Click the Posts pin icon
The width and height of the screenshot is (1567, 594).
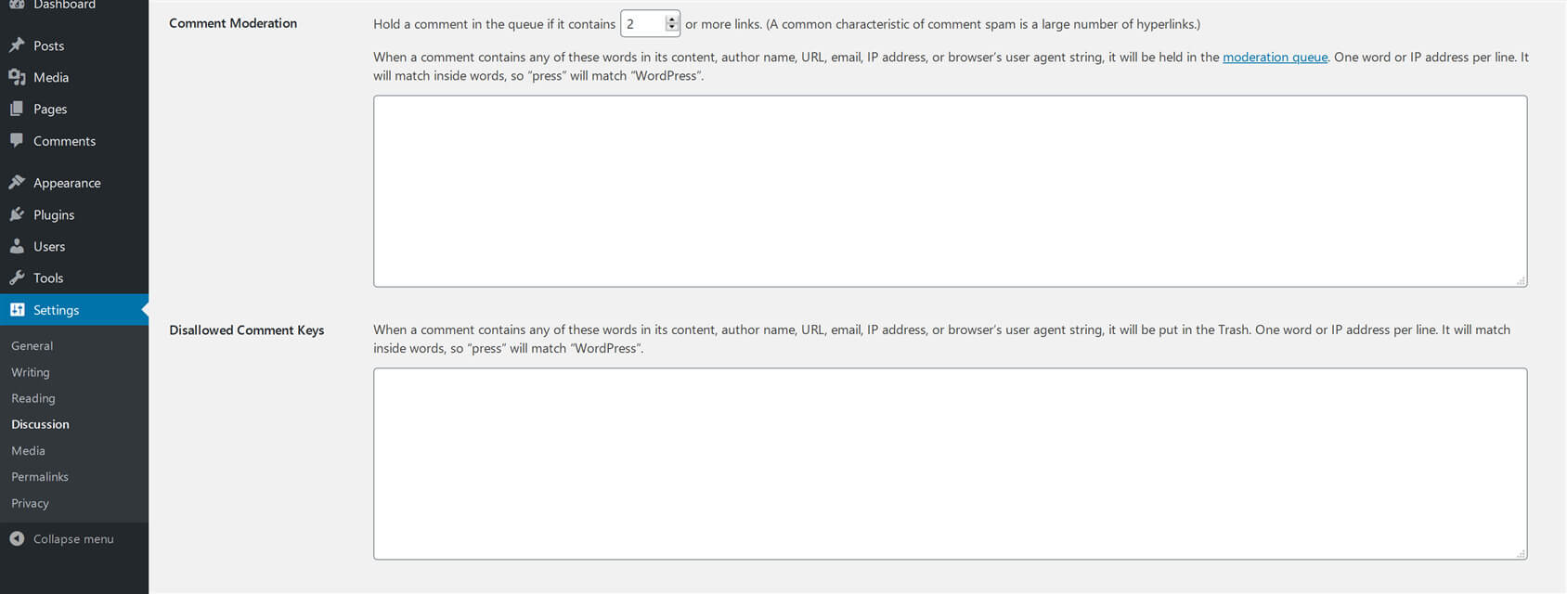pyautogui.click(x=17, y=45)
